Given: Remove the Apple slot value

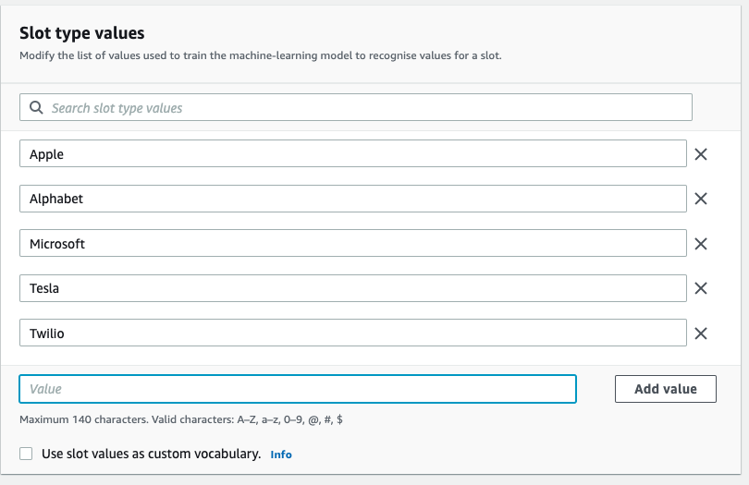Looking at the screenshot, I should tap(701, 154).
